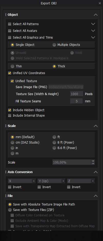Toggle Include Internal Shape checkbox
Viewport: 103px width, 241px height.
pyautogui.click(x=10, y=116)
